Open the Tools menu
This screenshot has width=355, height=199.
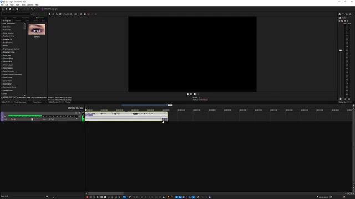tap(23, 4)
